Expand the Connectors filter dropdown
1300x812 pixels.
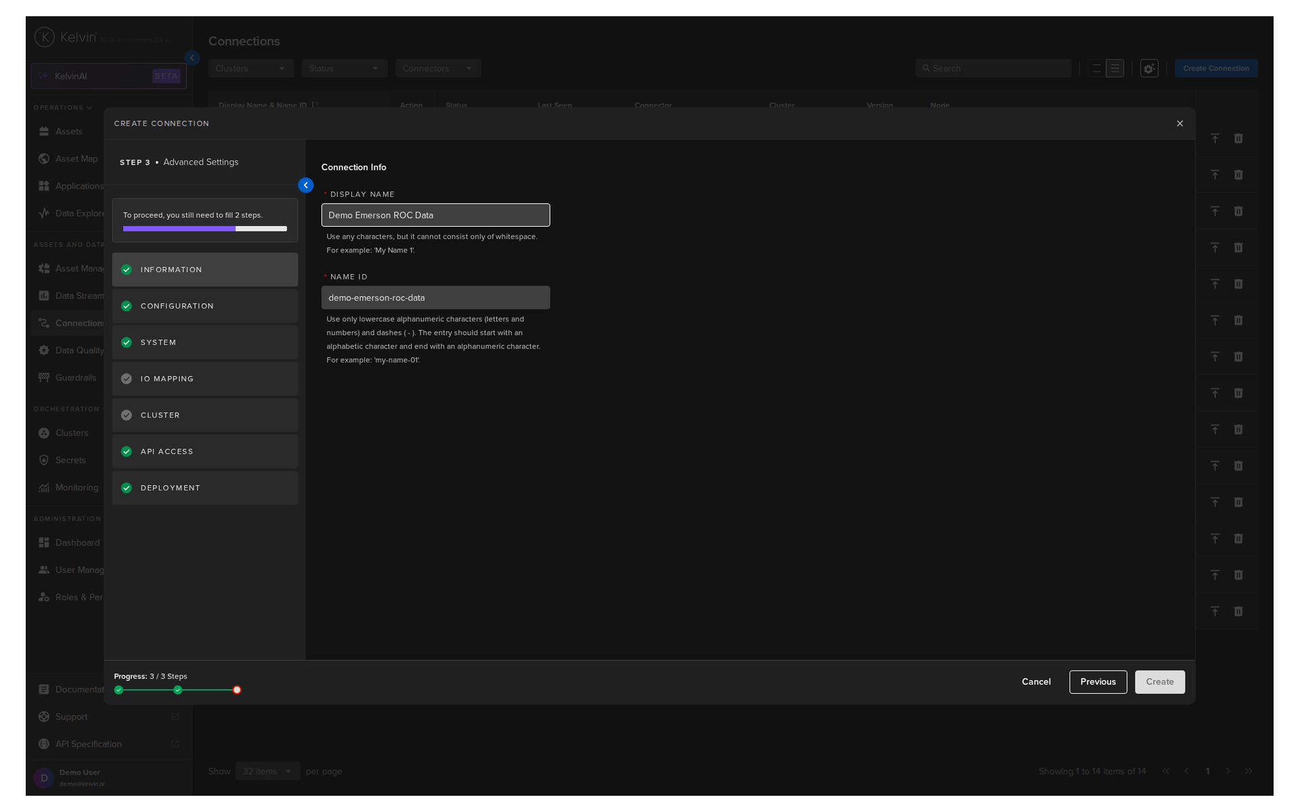pyautogui.click(x=437, y=68)
